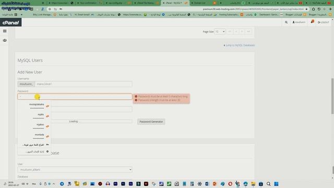
Task: Click the cPanel search magnifier icon
Action: tap(286, 22)
